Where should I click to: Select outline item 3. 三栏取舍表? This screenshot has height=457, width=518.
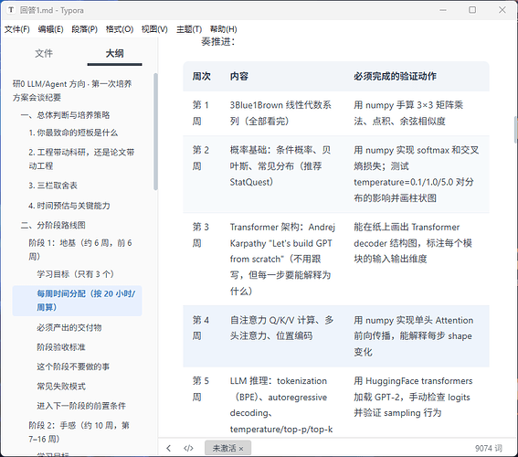(x=53, y=186)
